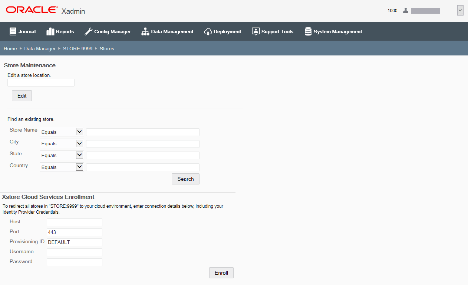The width and height of the screenshot is (468, 285).
Task: Open Deployment using its globe icon
Action: (x=208, y=31)
